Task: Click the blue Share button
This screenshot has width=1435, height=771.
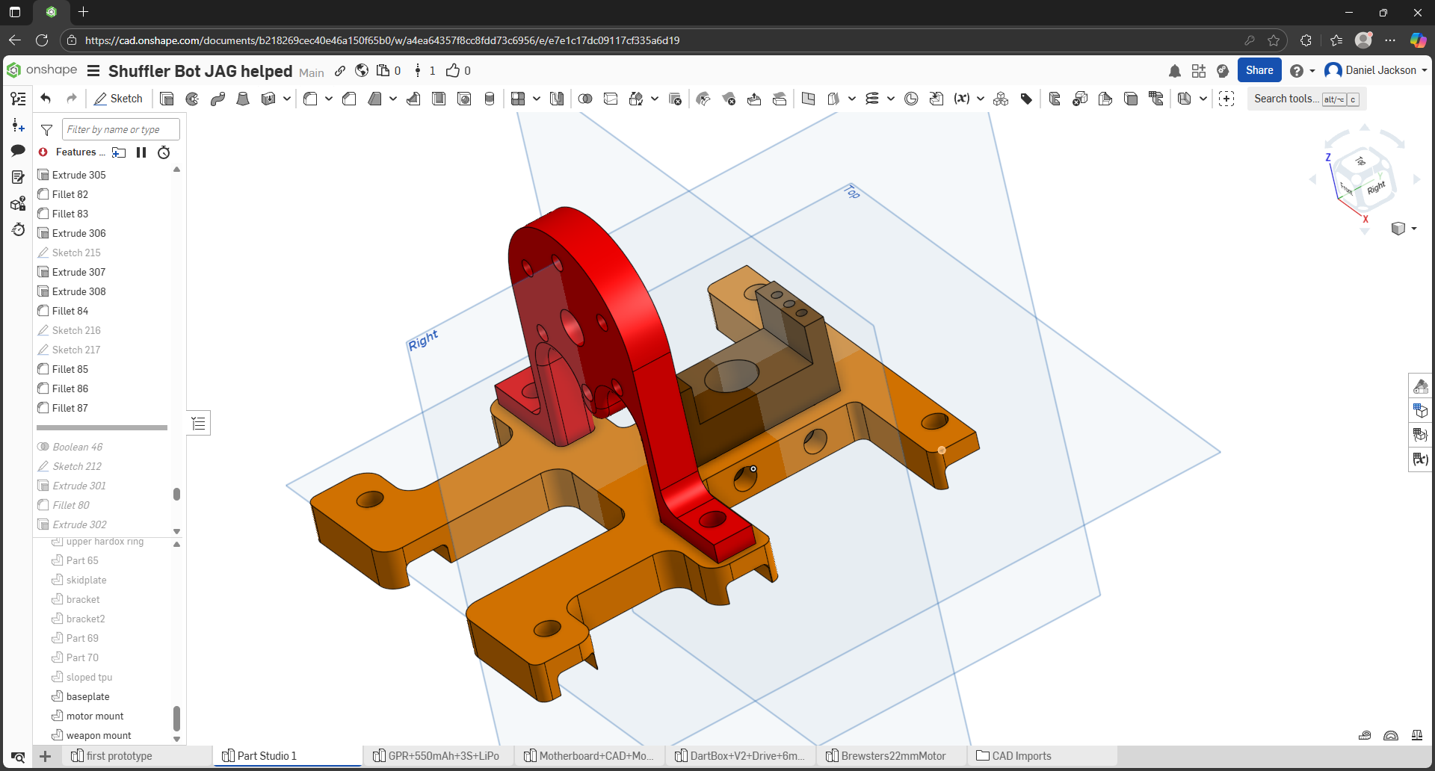Action: pos(1259,70)
